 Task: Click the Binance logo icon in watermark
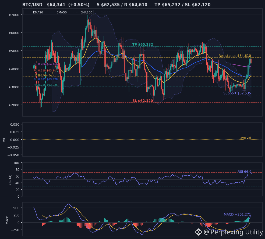click(x=198, y=232)
